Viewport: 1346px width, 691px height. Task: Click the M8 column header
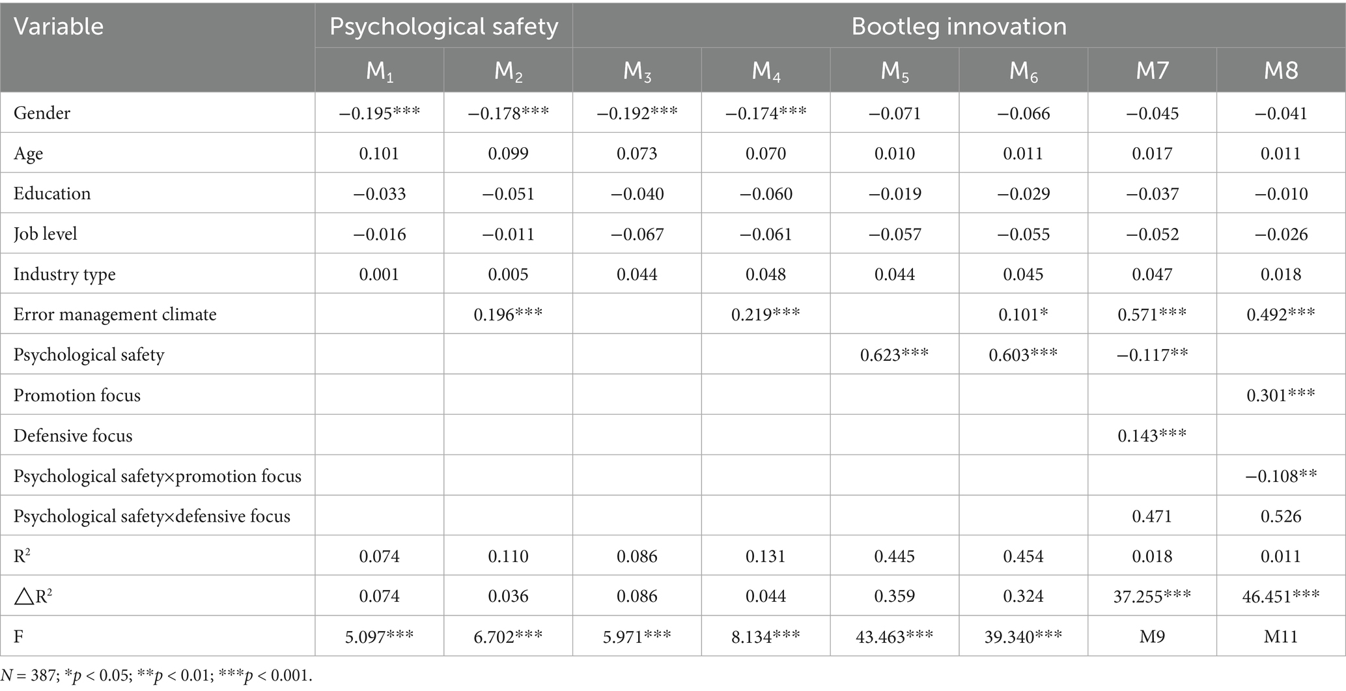coord(1280,70)
